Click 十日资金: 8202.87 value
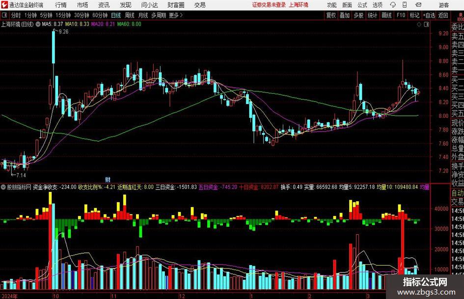 [259, 187]
